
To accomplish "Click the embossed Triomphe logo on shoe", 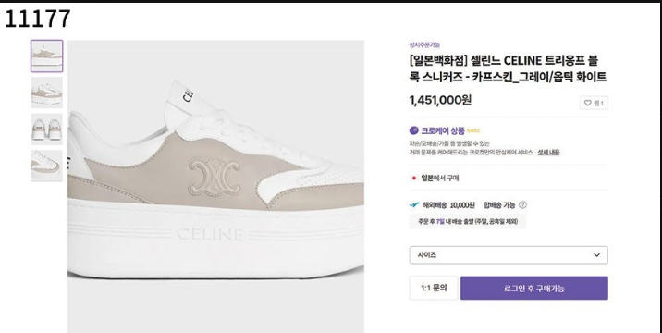I will click(x=215, y=178).
